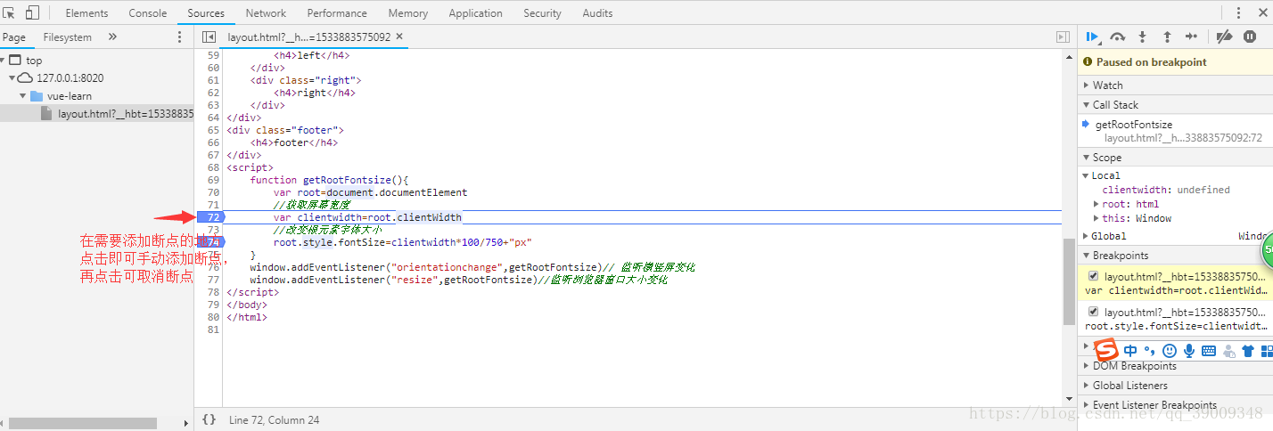Click the clientwidth: undefined scope entry
Image resolution: width=1273 pixels, height=431 pixels.
click(x=1166, y=190)
